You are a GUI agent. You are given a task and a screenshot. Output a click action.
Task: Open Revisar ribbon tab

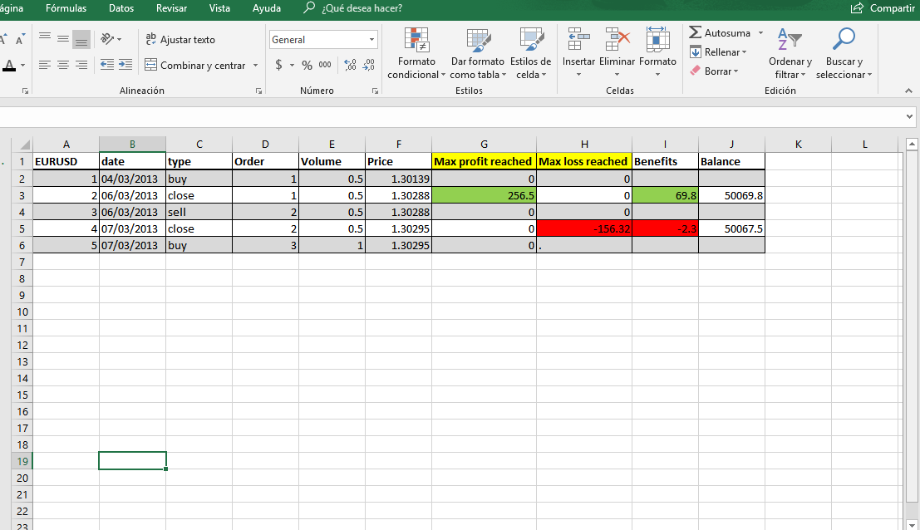(x=171, y=8)
